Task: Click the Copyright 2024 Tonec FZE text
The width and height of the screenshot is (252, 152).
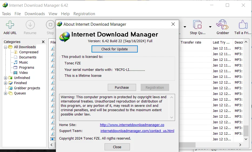Action: (x=95, y=138)
